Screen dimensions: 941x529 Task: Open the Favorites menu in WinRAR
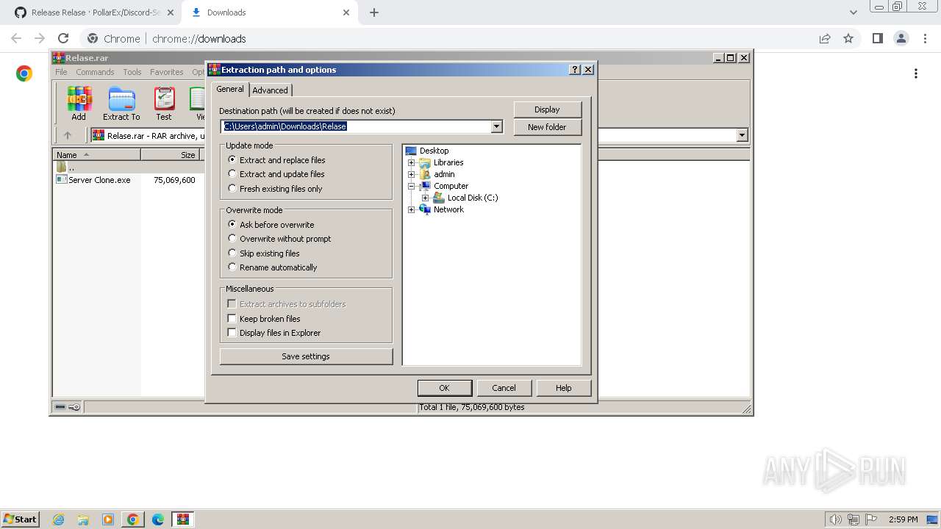(x=167, y=72)
